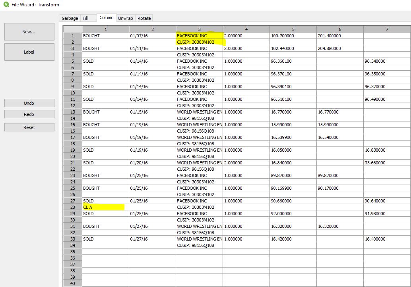Click the 16.400000 cell in column 7
Image resolution: width=411 pixels, height=287 pixels.
click(387, 239)
